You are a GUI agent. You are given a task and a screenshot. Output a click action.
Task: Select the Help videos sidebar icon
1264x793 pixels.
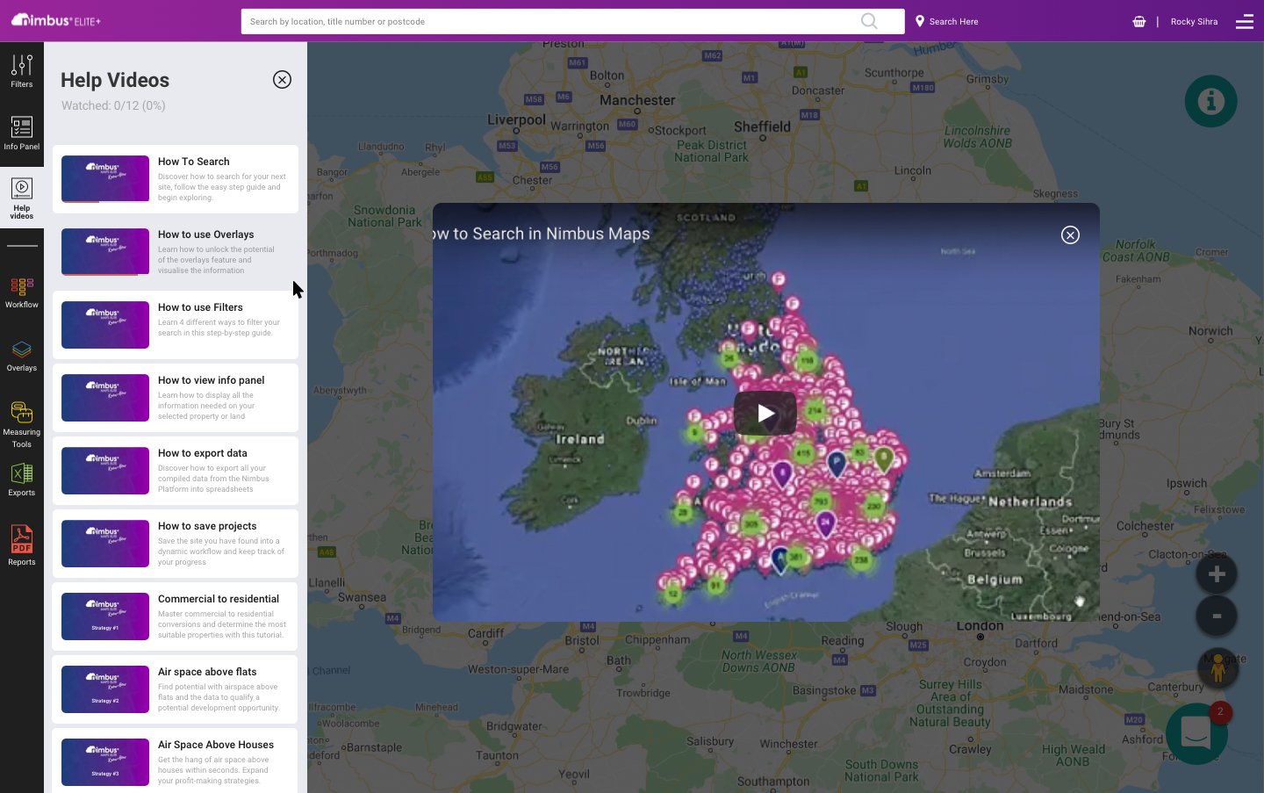pyautogui.click(x=22, y=198)
